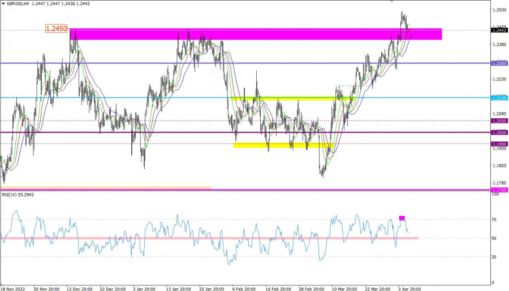509x291 pixels.
Task: Click the cyan 1.2150 level price tag
Action: pyautogui.click(x=499, y=98)
